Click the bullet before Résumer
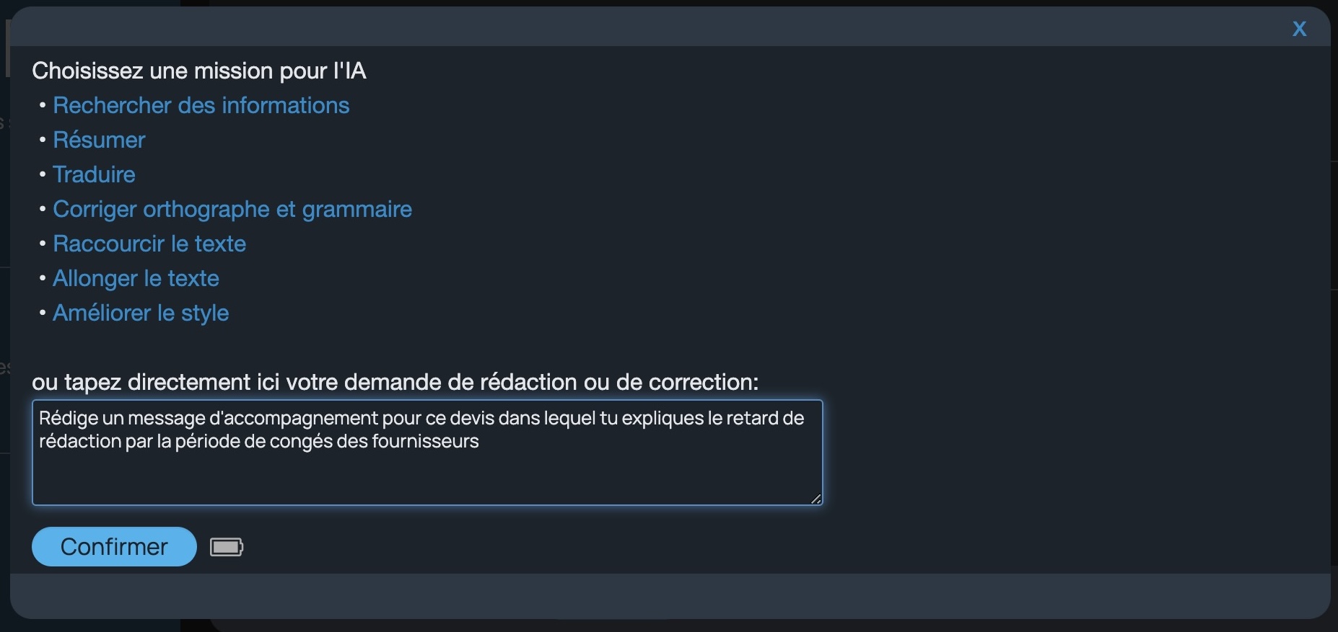The width and height of the screenshot is (1338, 632). 43,140
